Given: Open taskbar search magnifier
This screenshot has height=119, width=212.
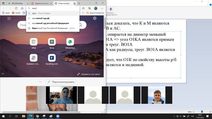Looking at the screenshot, I should [10, 116].
